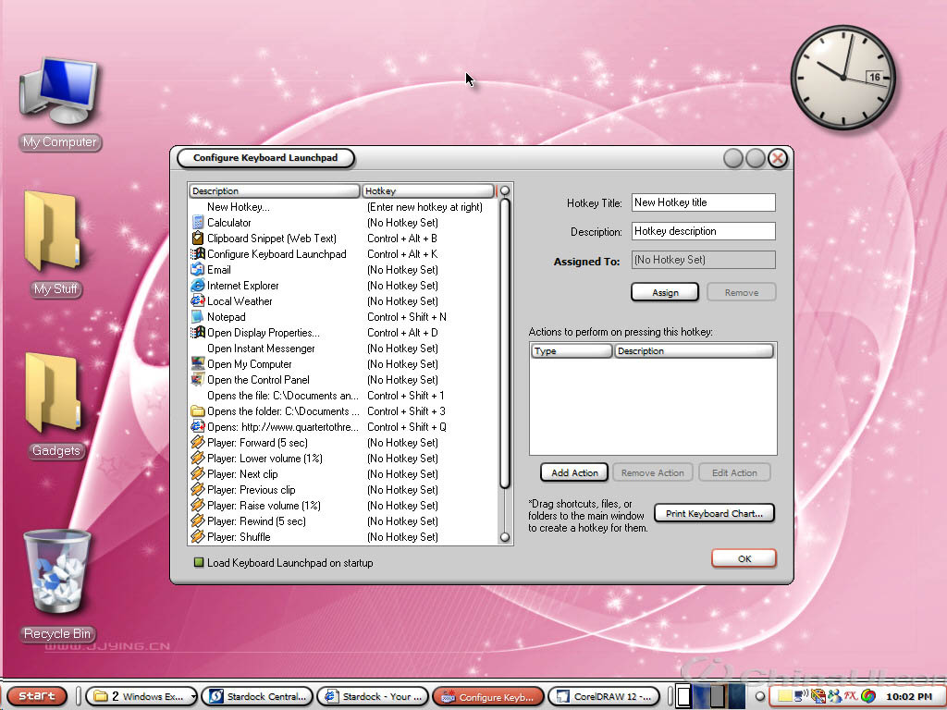
Task: Click the Description field containing Hotkey description
Action: (x=704, y=231)
